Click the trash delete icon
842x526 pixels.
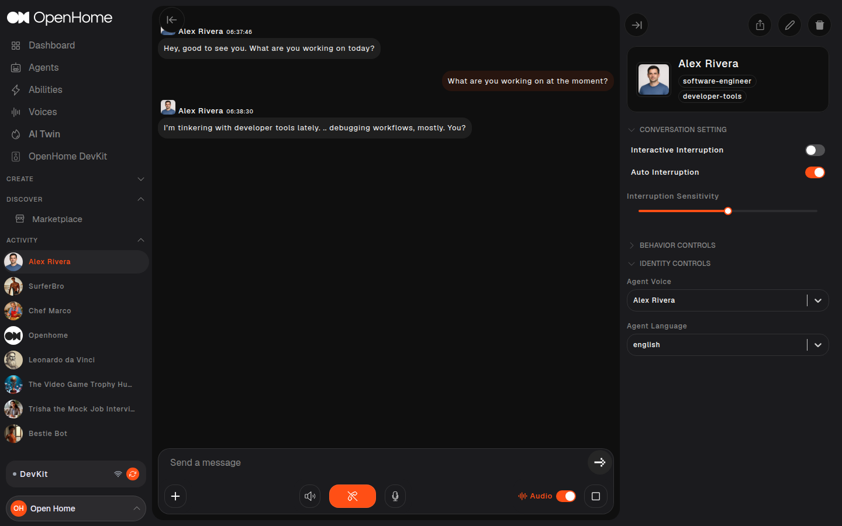click(x=820, y=25)
